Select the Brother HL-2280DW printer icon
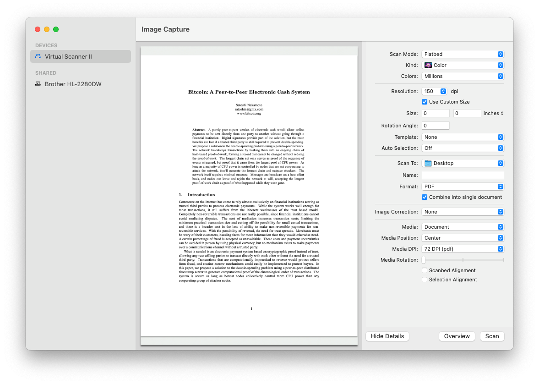The height and width of the screenshot is (384, 539). [38, 84]
